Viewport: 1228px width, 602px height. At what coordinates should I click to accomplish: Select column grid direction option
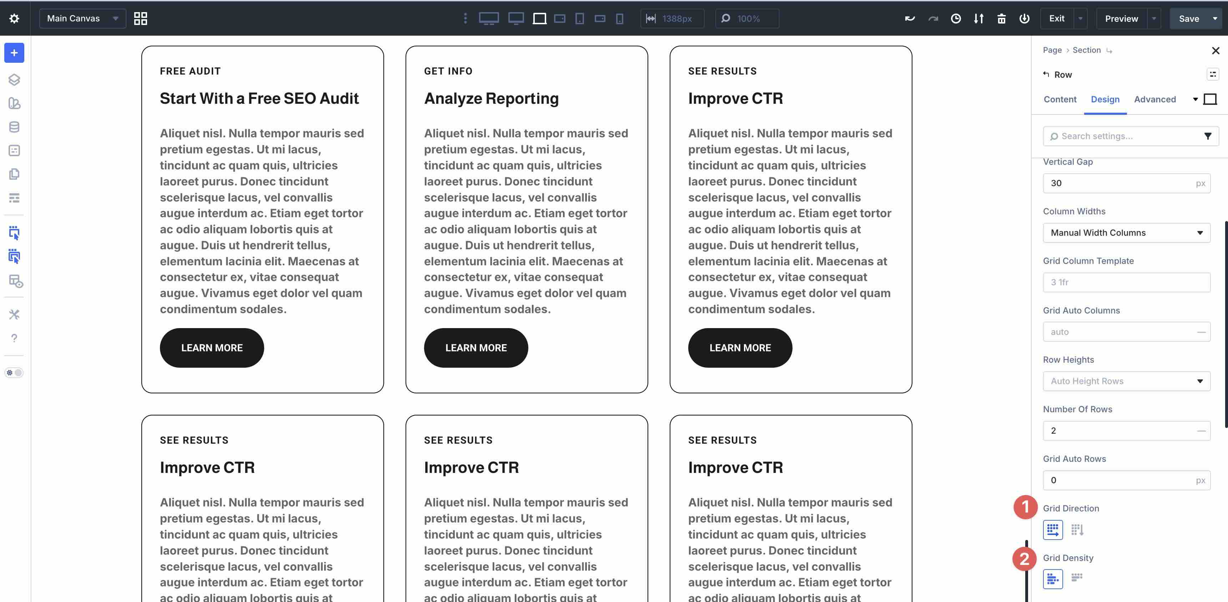pos(1077,530)
